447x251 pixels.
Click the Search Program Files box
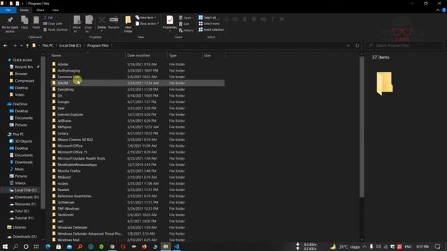point(404,45)
